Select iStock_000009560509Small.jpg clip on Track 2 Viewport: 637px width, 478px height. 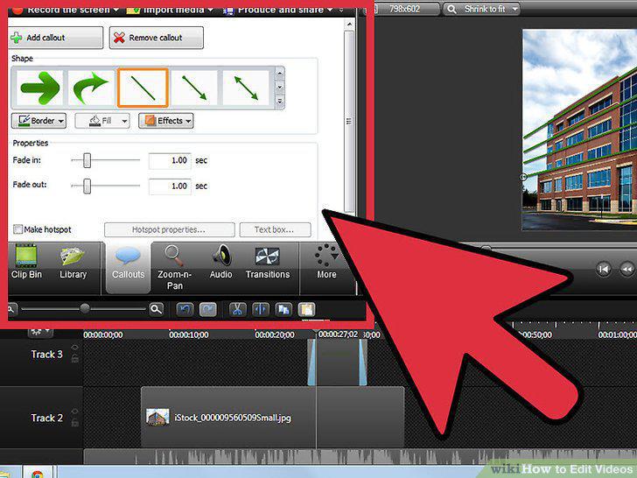pyautogui.click(x=272, y=418)
